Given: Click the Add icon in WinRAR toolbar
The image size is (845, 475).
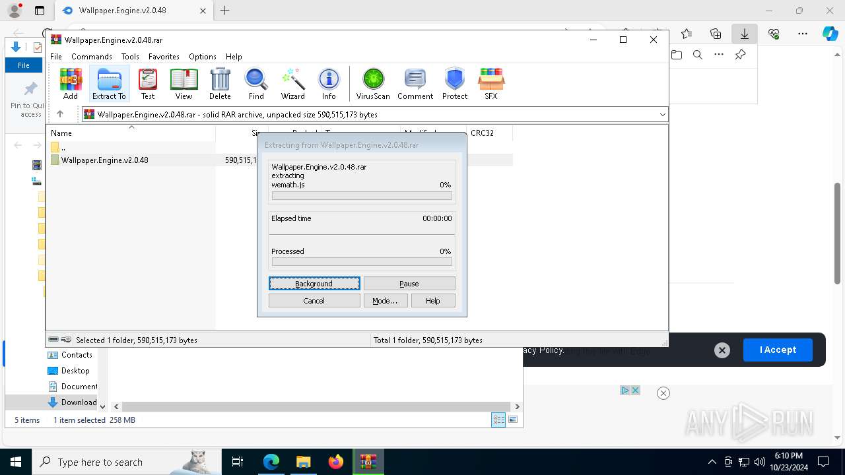Looking at the screenshot, I should (x=71, y=83).
